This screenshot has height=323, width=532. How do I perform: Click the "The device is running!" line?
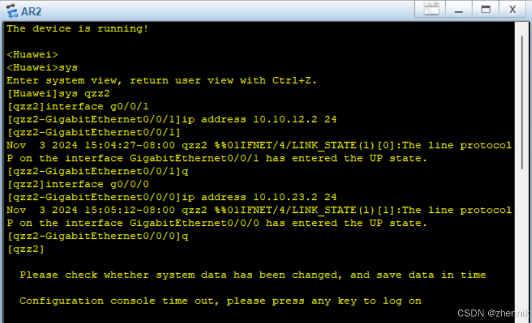point(77,29)
